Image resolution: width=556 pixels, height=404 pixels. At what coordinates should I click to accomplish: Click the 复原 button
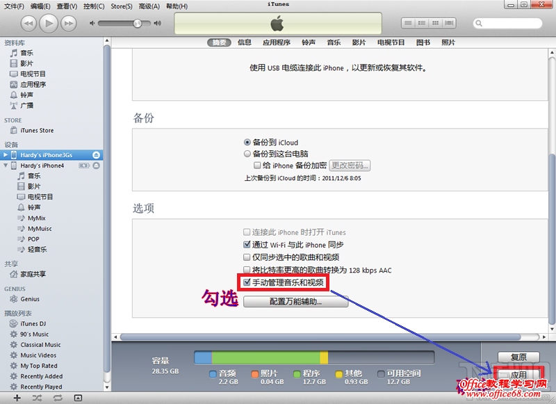(518, 357)
